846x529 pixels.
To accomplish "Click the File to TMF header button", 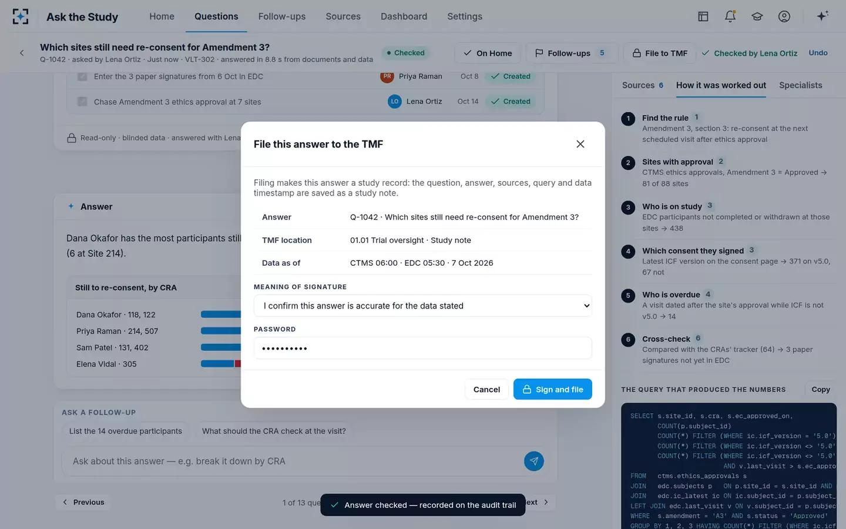I will point(660,53).
